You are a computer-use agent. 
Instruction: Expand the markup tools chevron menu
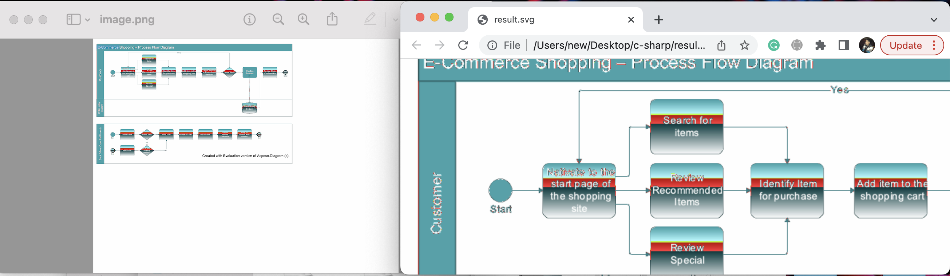tap(395, 20)
